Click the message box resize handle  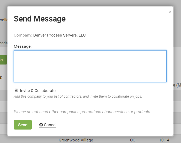[165, 81]
